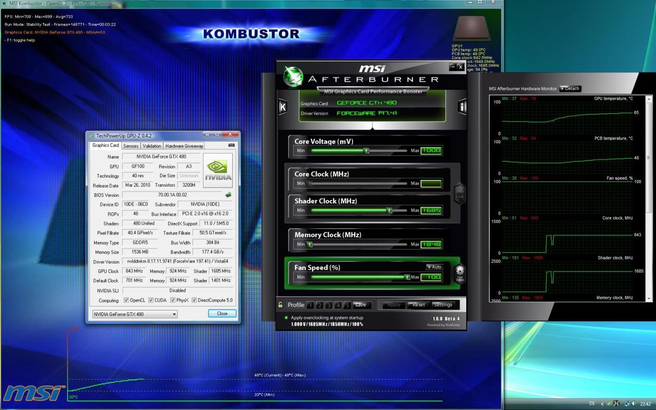Screen dimensions: 656x410
Task: Click Core Voltage value field 1000
Action: click(431, 150)
